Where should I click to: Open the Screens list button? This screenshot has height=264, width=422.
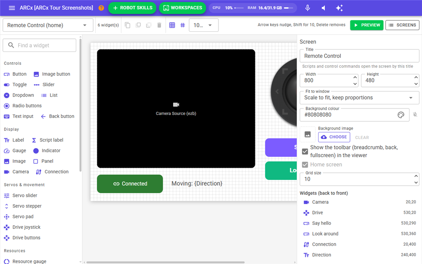point(402,25)
